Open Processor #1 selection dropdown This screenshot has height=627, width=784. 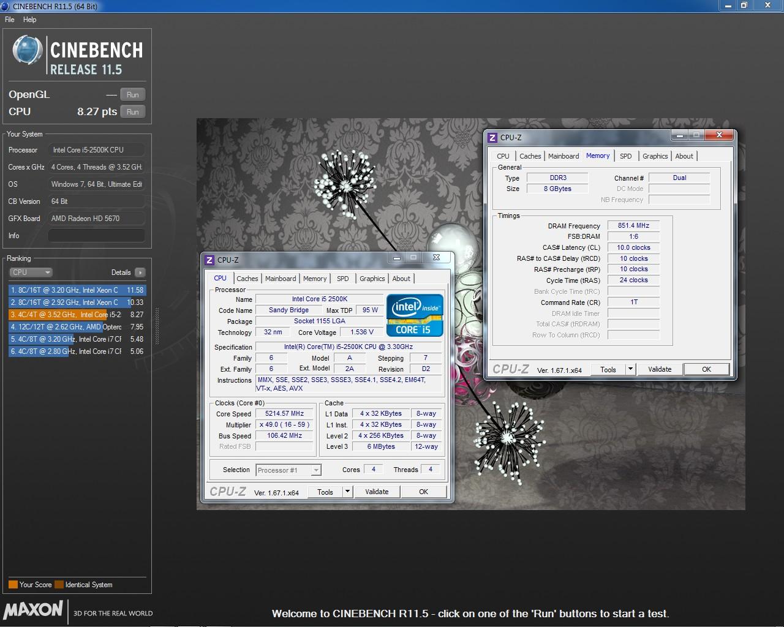(x=288, y=470)
